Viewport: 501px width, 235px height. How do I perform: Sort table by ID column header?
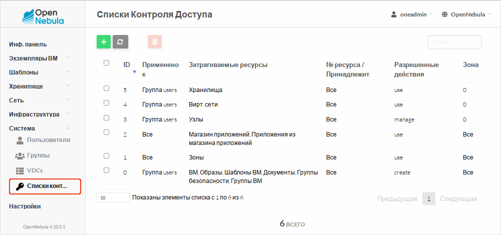tap(127, 65)
